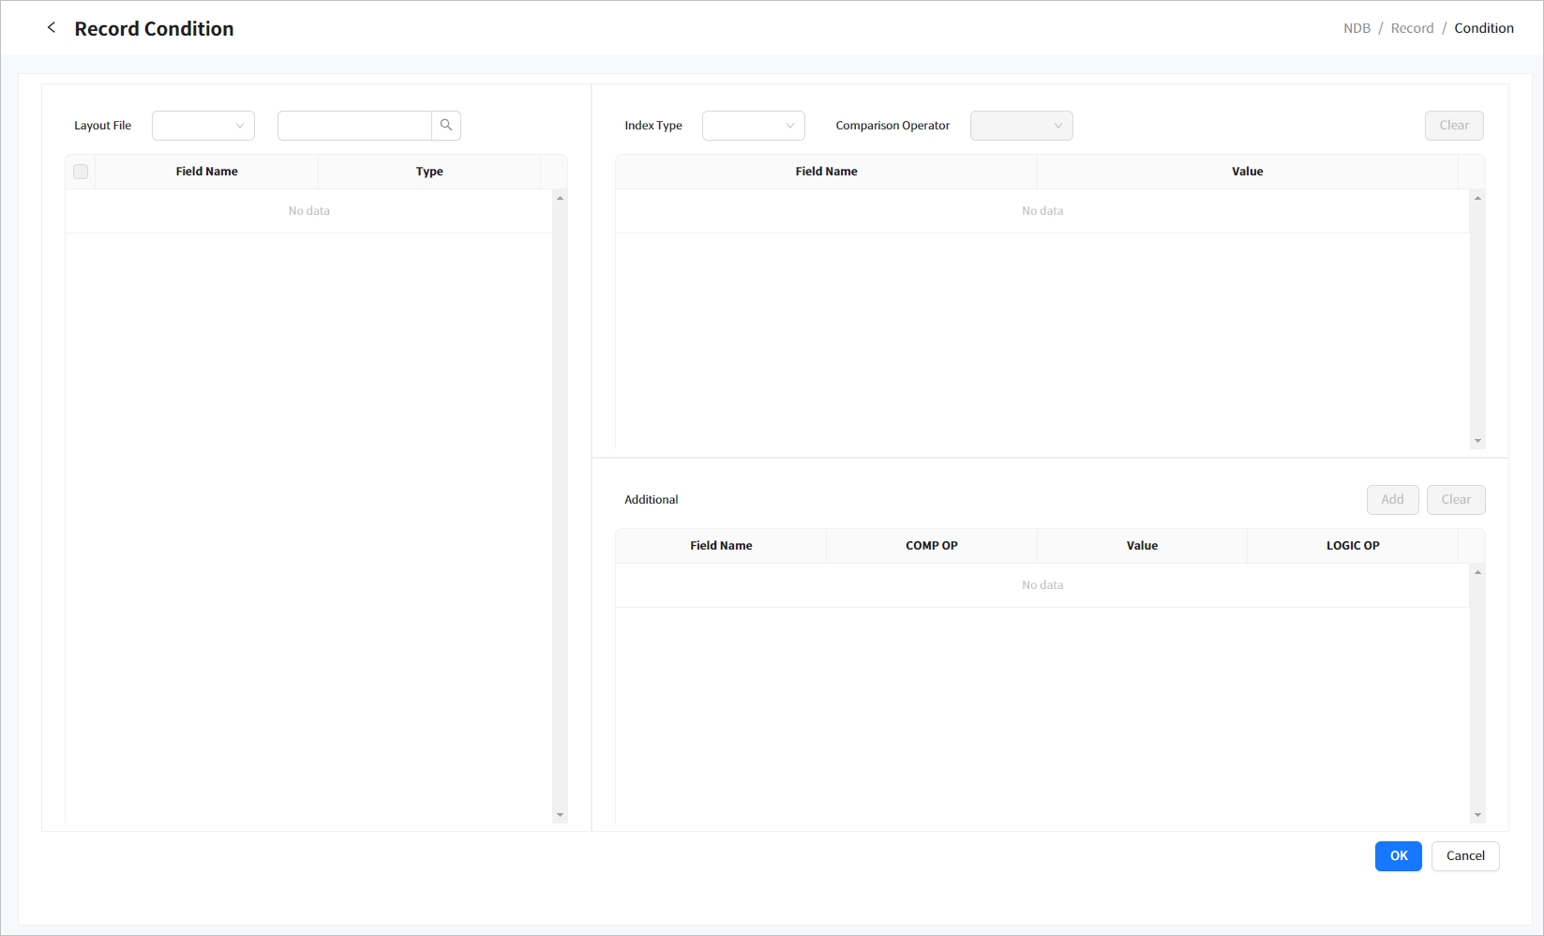Screen dimensions: 1544x936
Task: Click scroll-up arrow in left field list
Action: coord(560,198)
